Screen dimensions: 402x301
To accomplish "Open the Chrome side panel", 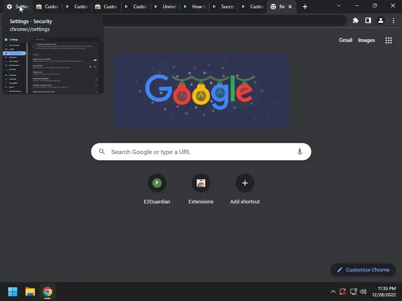I will pos(368,20).
